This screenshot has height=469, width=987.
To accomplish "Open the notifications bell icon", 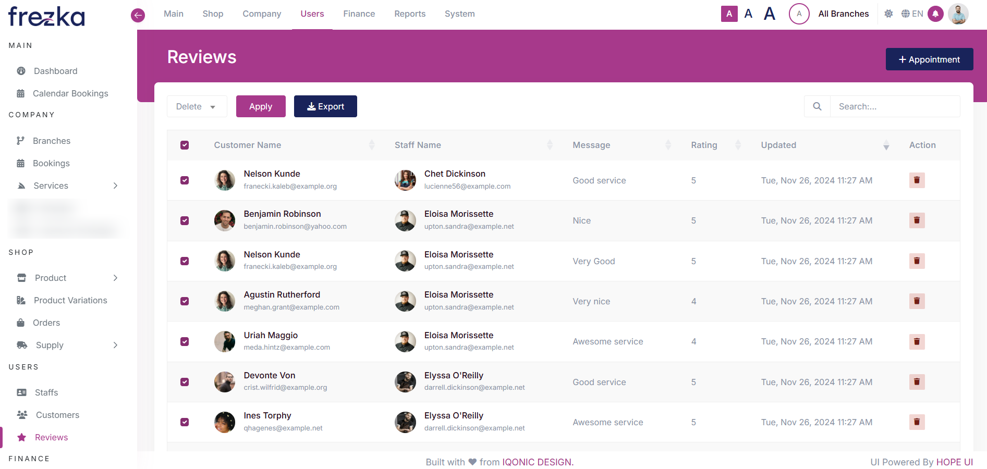I will tap(935, 14).
